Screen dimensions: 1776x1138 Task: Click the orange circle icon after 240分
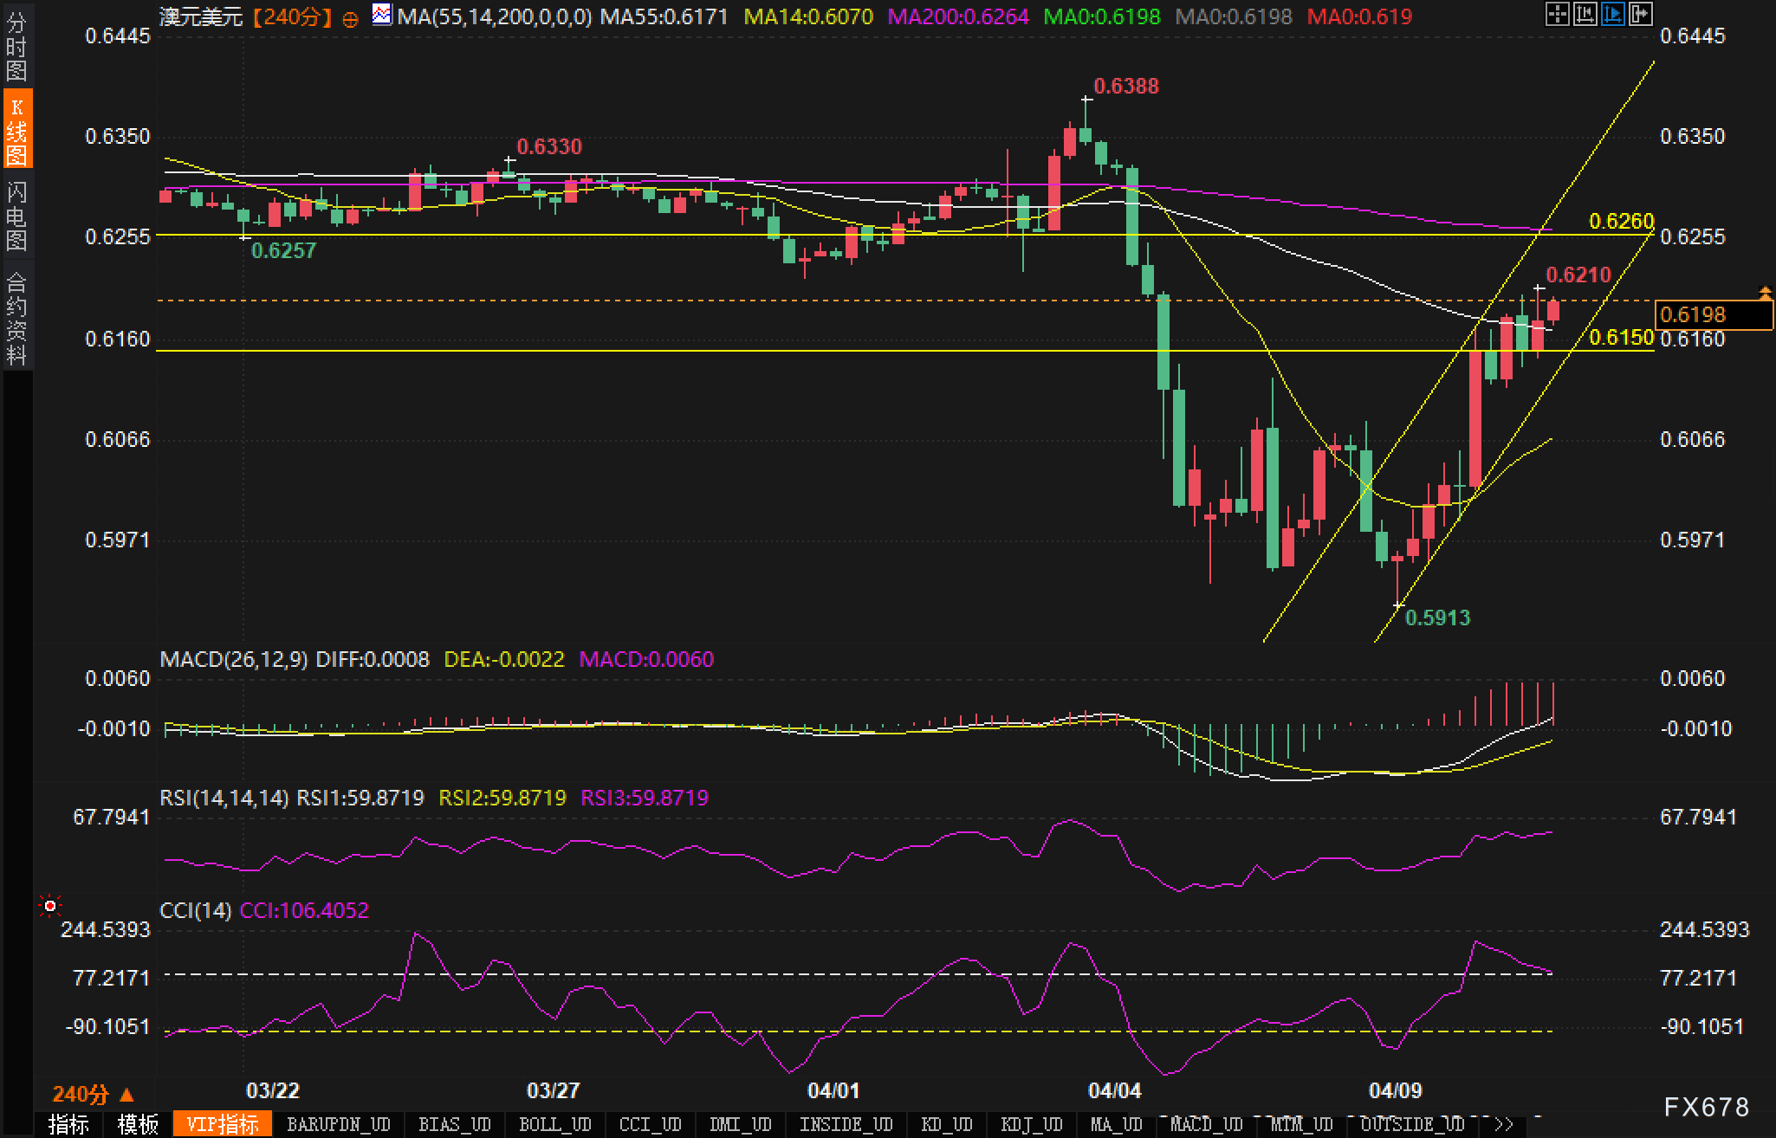click(350, 18)
